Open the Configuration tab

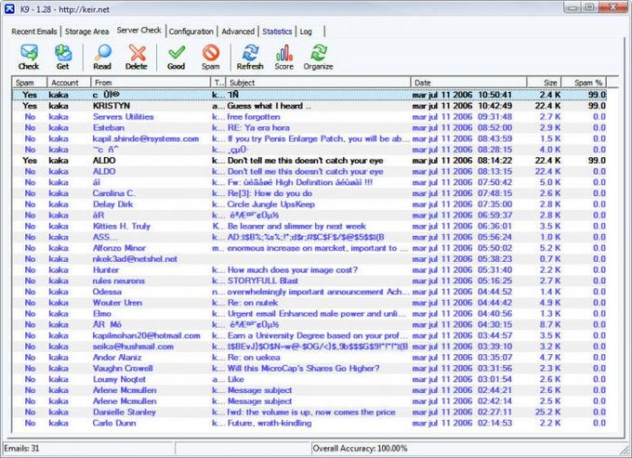[x=191, y=32]
